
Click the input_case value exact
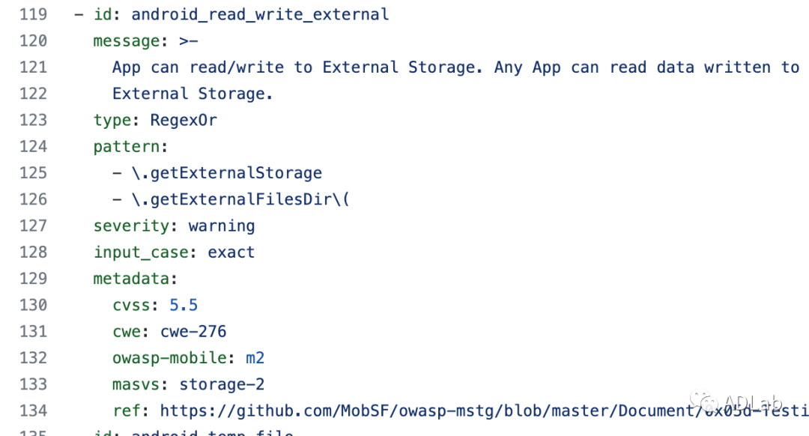[x=231, y=252]
